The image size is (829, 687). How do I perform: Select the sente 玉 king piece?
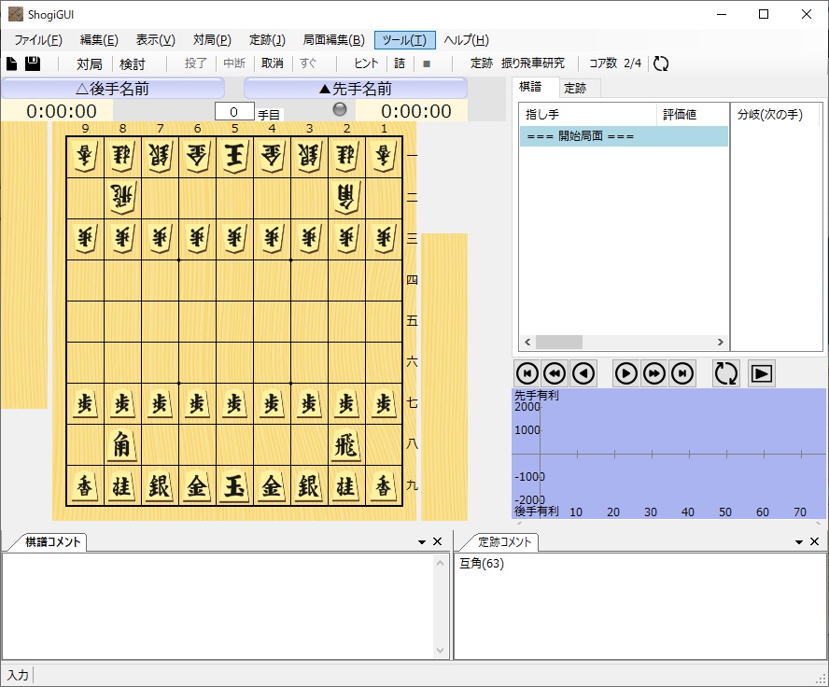(234, 486)
